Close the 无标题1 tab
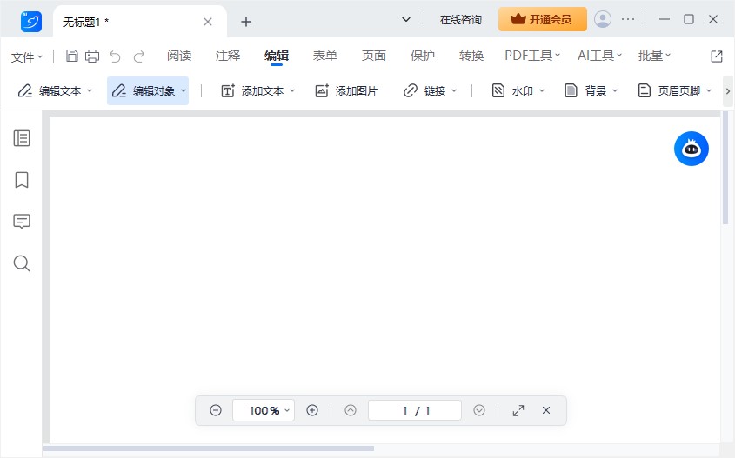 [208, 22]
